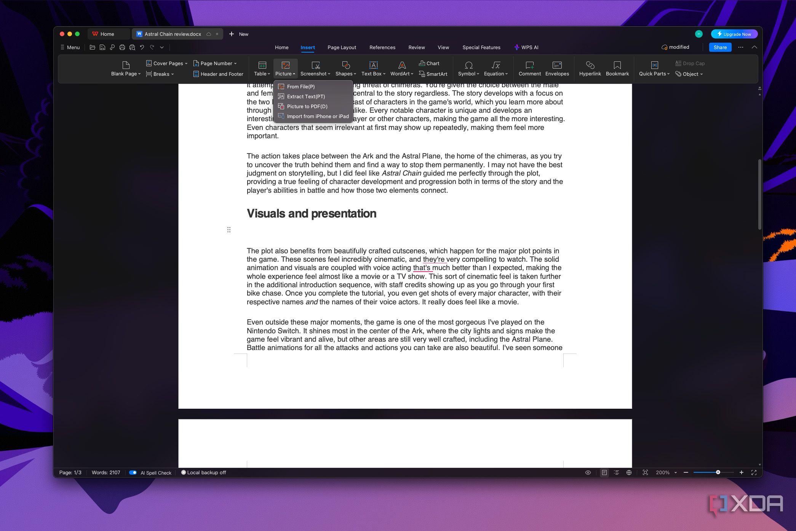The height and width of the screenshot is (531, 796).
Task: Click the paragraph drag handle beside the heading
Action: tap(229, 230)
